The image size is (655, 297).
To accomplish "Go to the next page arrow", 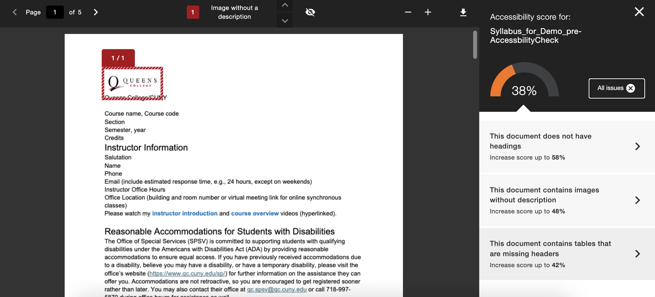I will [96, 12].
